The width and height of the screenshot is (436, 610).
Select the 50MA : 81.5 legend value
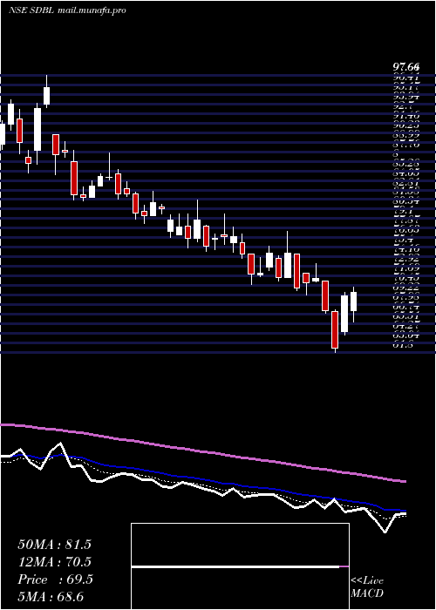click(x=54, y=545)
